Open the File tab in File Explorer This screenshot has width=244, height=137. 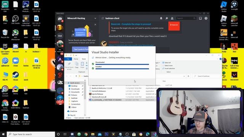click(68, 59)
